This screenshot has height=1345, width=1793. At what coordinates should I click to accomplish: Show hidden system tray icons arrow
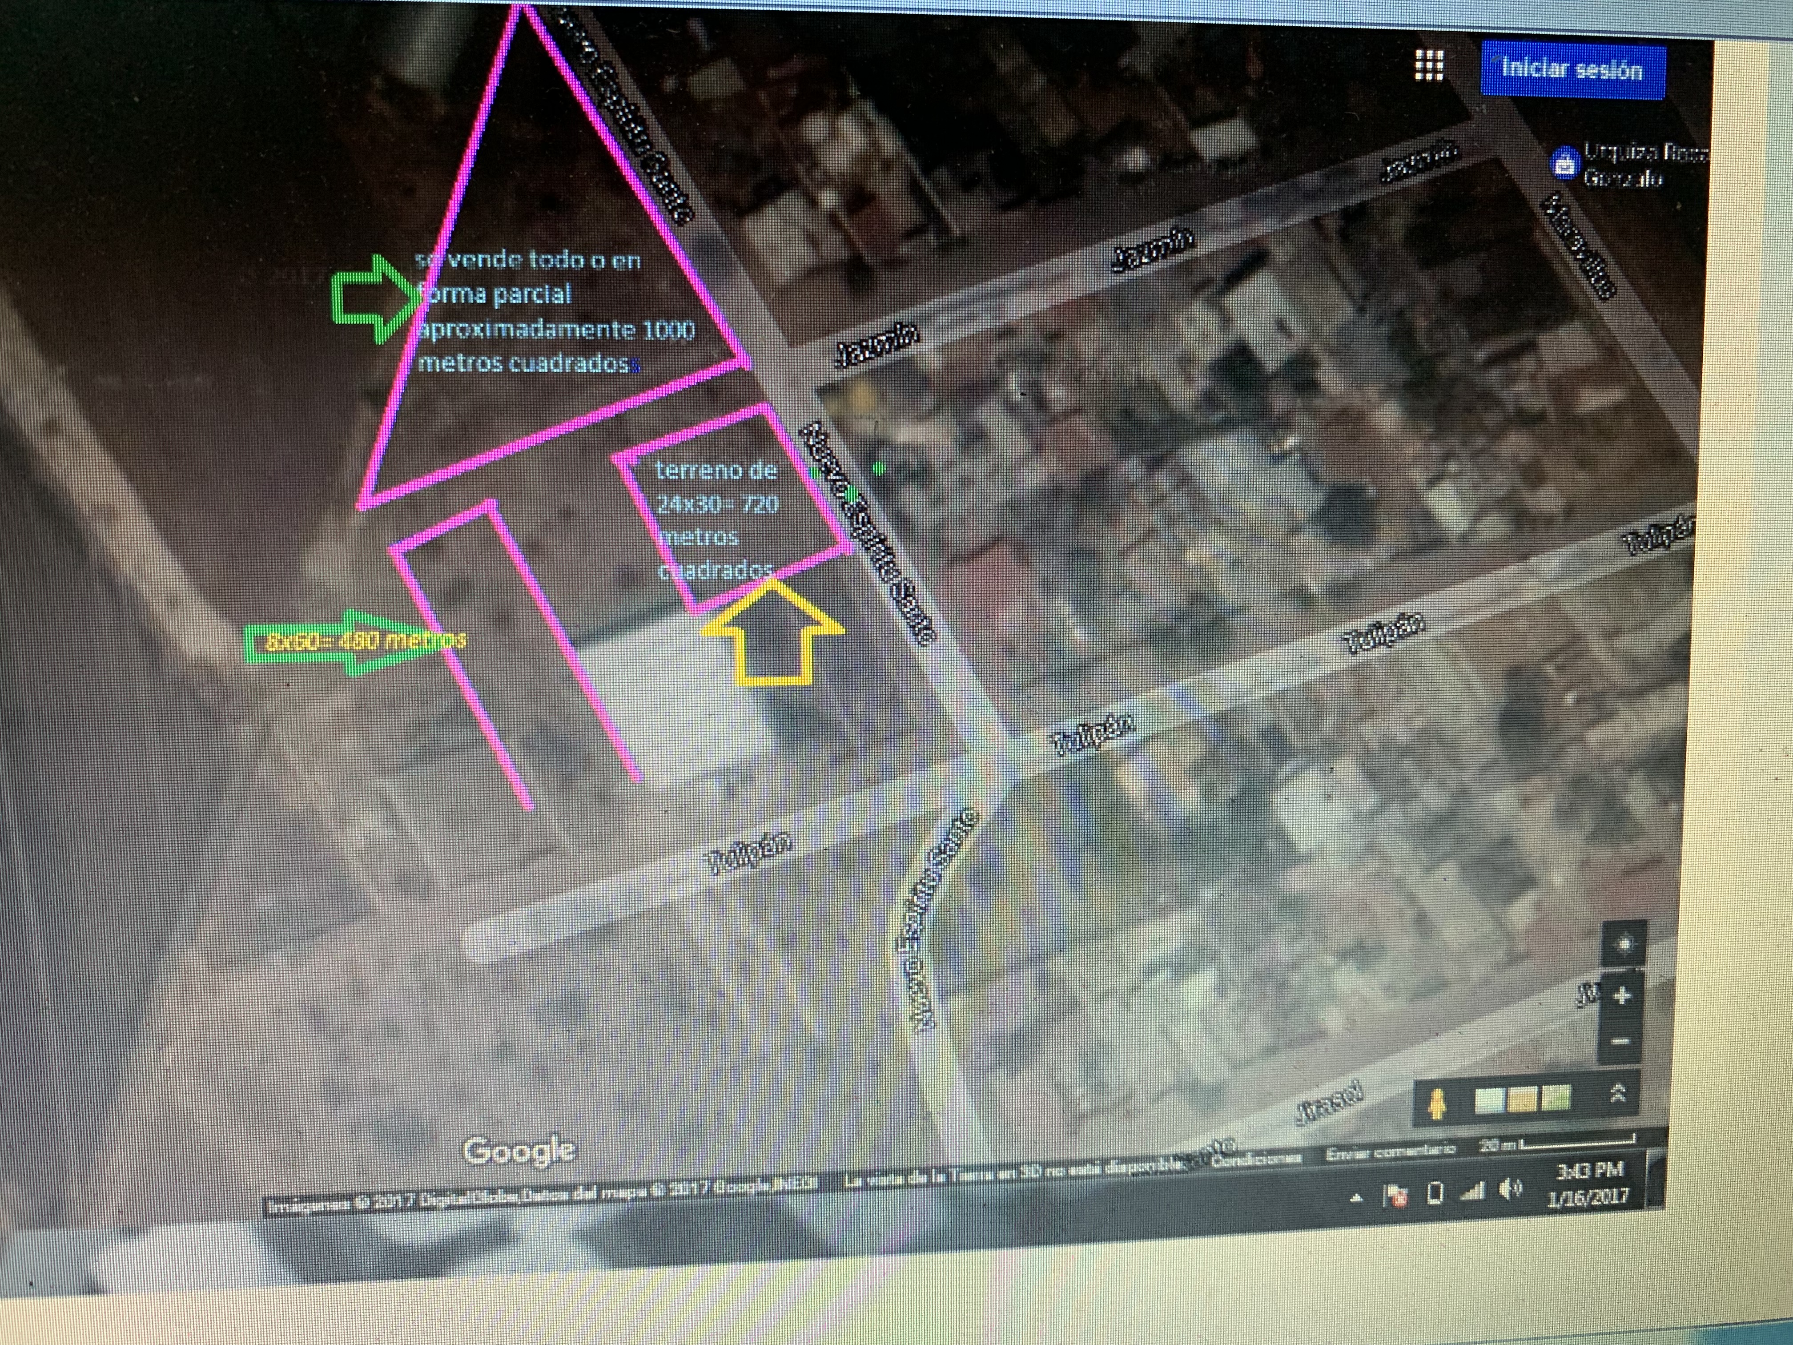1356,1197
